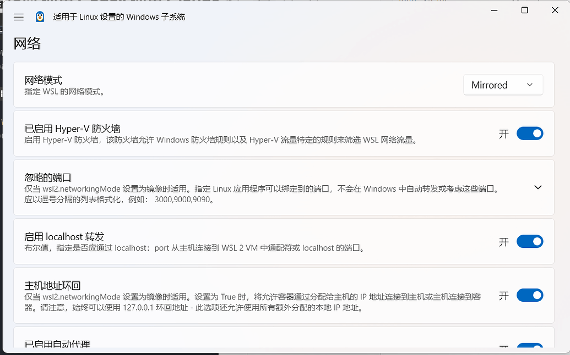
Task: Click the WSL penguin app icon
Action: [x=40, y=16]
